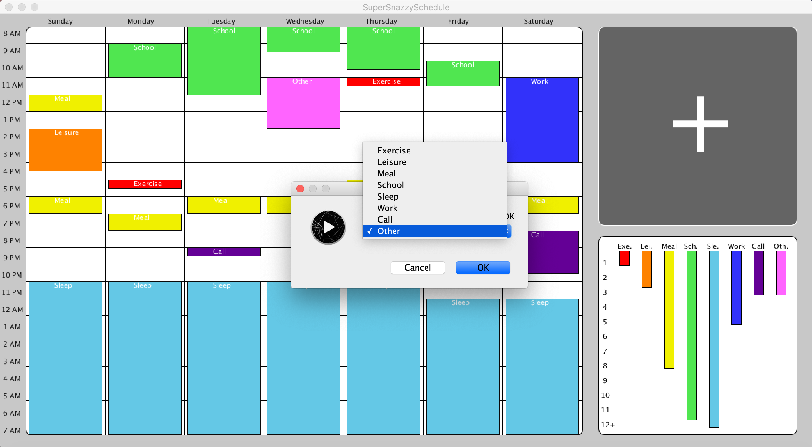Pick Meal from the dropdown options
Screen dimensions: 812x447
(x=386, y=173)
